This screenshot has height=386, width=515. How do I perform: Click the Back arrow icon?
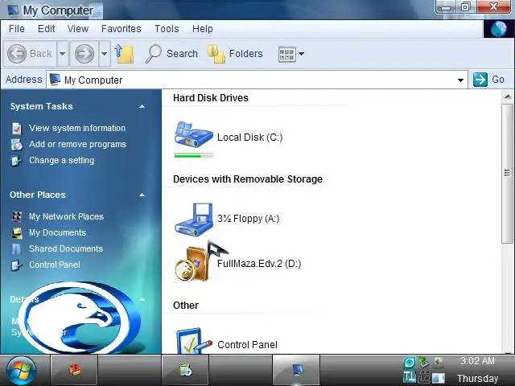tap(16, 54)
